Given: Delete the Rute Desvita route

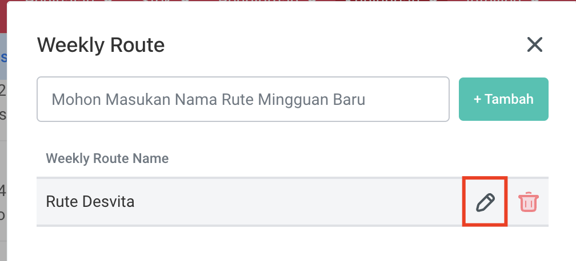Looking at the screenshot, I should [x=529, y=202].
